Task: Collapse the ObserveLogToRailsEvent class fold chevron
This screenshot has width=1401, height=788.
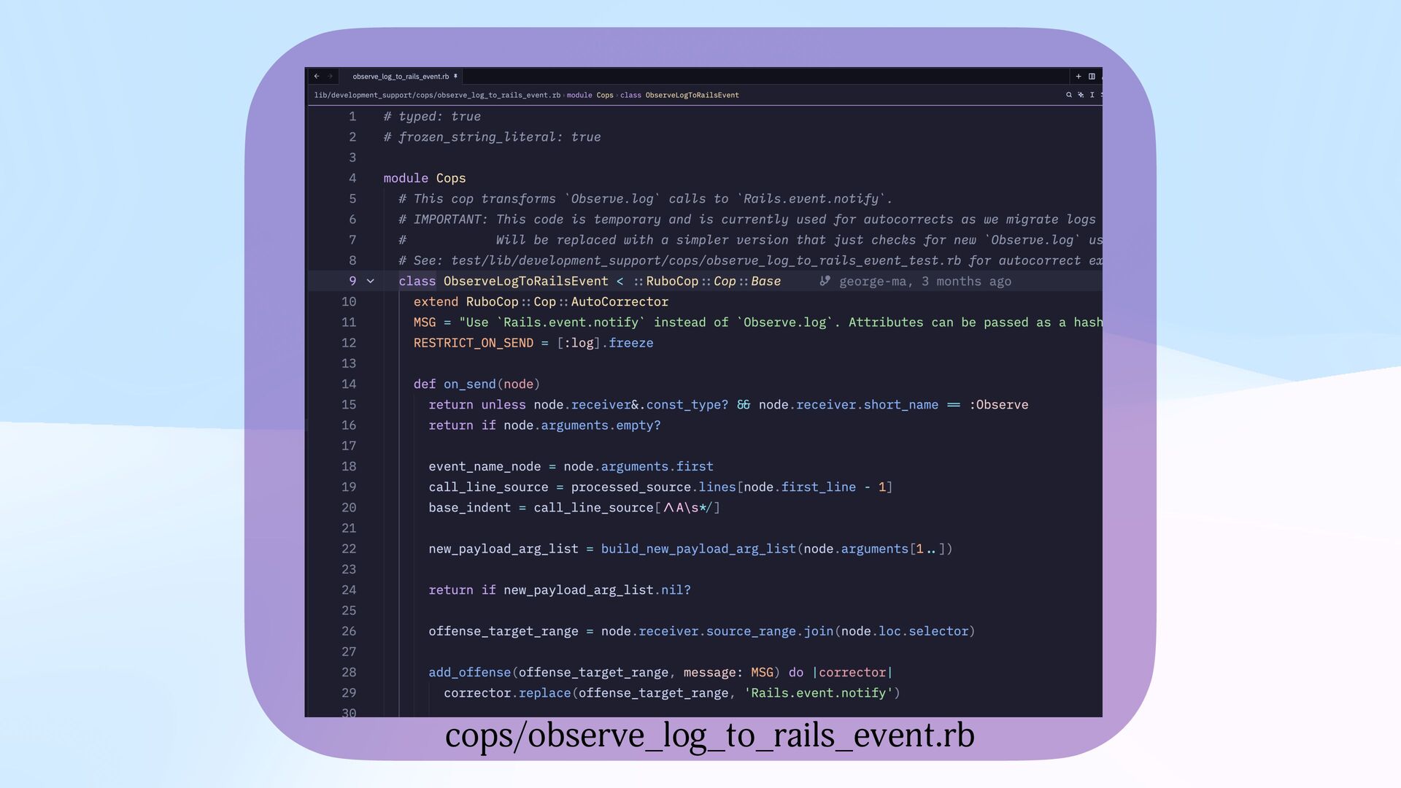Action: click(371, 281)
